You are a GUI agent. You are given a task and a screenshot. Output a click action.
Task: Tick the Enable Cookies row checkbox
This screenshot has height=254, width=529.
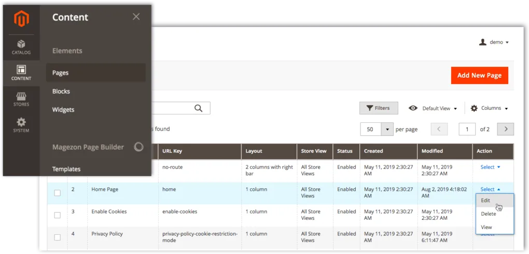click(x=58, y=215)
